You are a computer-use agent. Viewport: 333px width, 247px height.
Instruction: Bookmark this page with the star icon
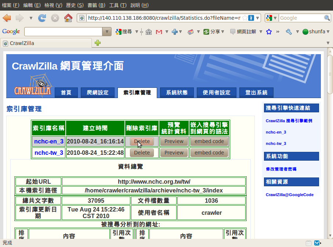pos(245,18)
